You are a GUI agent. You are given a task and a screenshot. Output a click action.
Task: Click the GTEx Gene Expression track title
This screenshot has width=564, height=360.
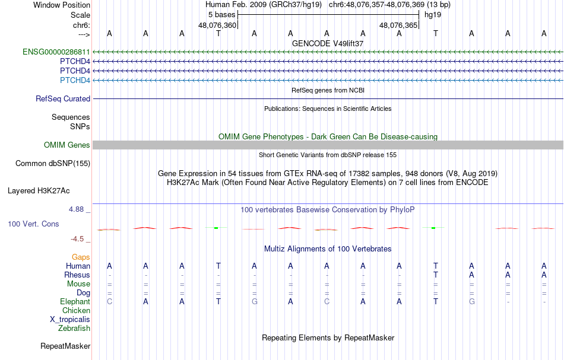click(x=328, y=174)
